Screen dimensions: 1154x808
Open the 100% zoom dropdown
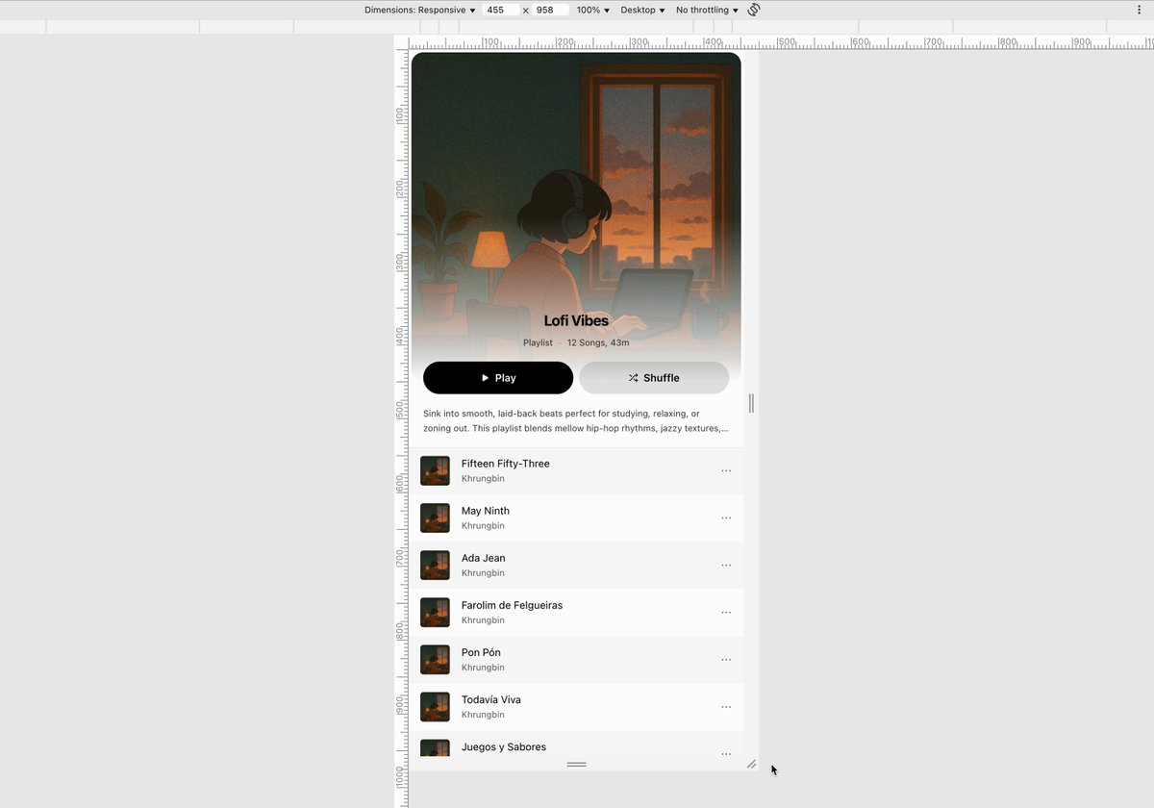tap(593, 10)
